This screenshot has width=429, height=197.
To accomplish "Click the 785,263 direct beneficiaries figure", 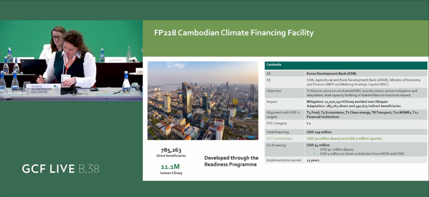I will coord(171,152).
